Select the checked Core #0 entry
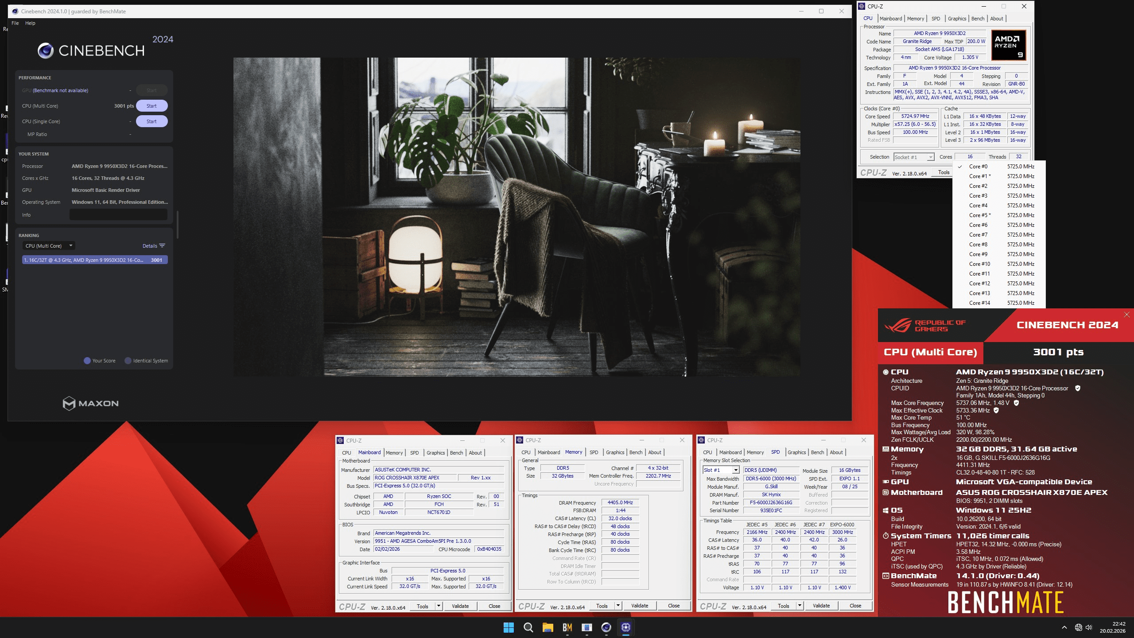Viewport: 1134px width, 638px height. click(978, 167)
